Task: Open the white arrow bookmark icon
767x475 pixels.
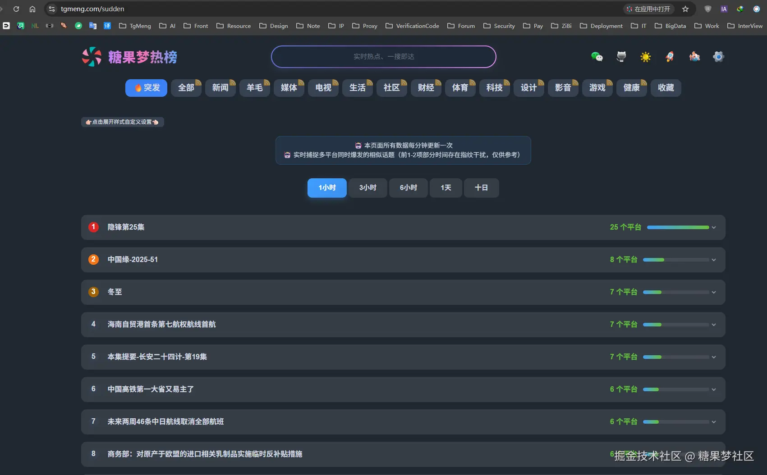Action: click(x=6, y=26)
